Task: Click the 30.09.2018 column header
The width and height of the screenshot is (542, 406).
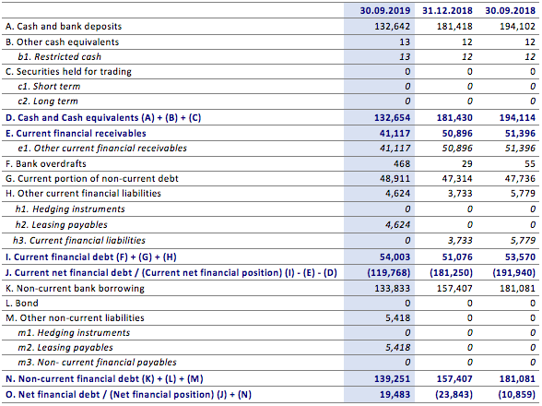Action: [510, 10]
